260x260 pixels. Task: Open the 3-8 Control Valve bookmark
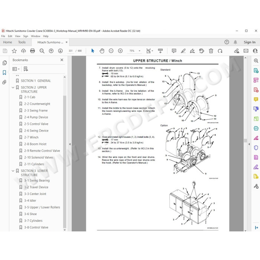pos(36,227)
